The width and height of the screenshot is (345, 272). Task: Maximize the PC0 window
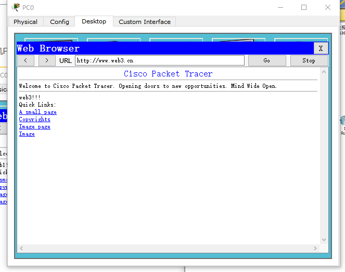pyautogui.click(x=304, y=7)
